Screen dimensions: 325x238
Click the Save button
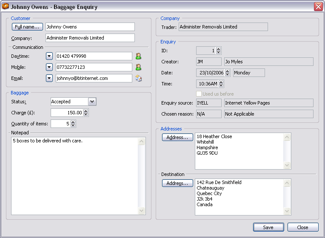(268, 227)
